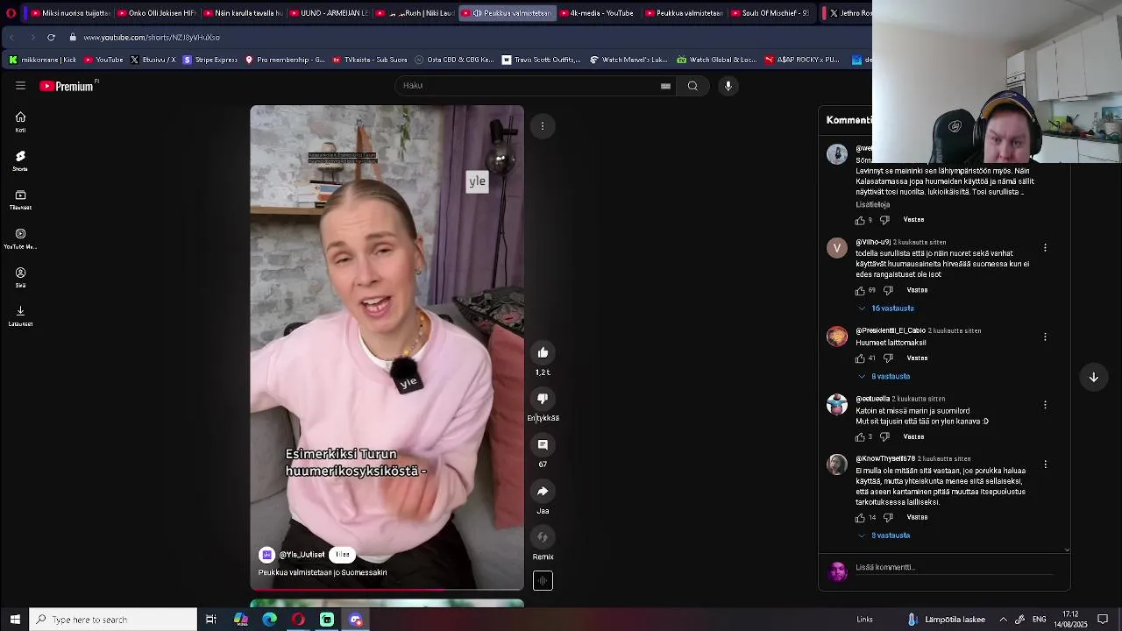Viewport: 1122px width, 631px height.
Task: Dislike the Short with thumbs down
Action: (x=543, y=399)
